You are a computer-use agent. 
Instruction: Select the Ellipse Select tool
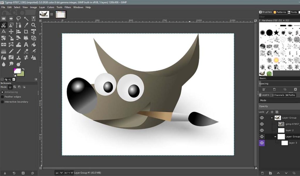click(11, 18)
